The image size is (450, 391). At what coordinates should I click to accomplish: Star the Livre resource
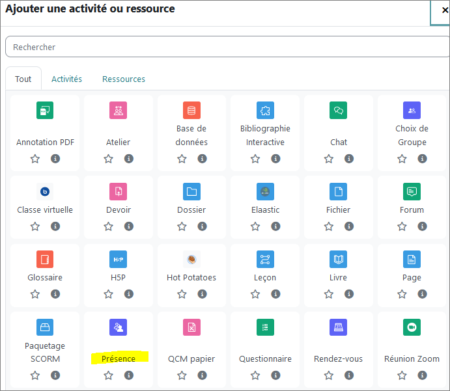tap(329, 294)
